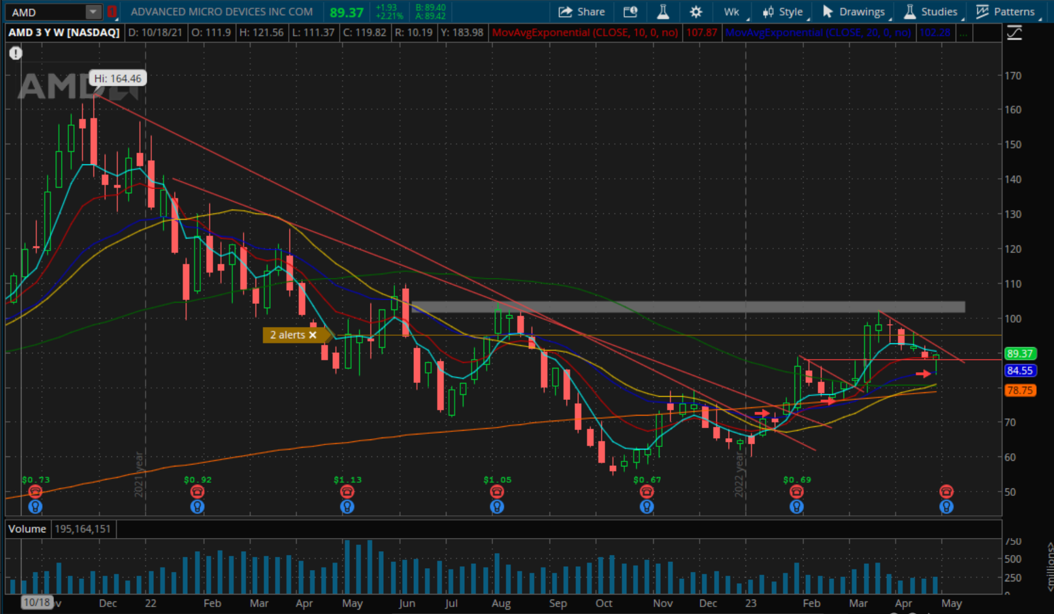Open chart settings gear icon
Screen dimensions: 1054x614
click(x=695, y=12)
